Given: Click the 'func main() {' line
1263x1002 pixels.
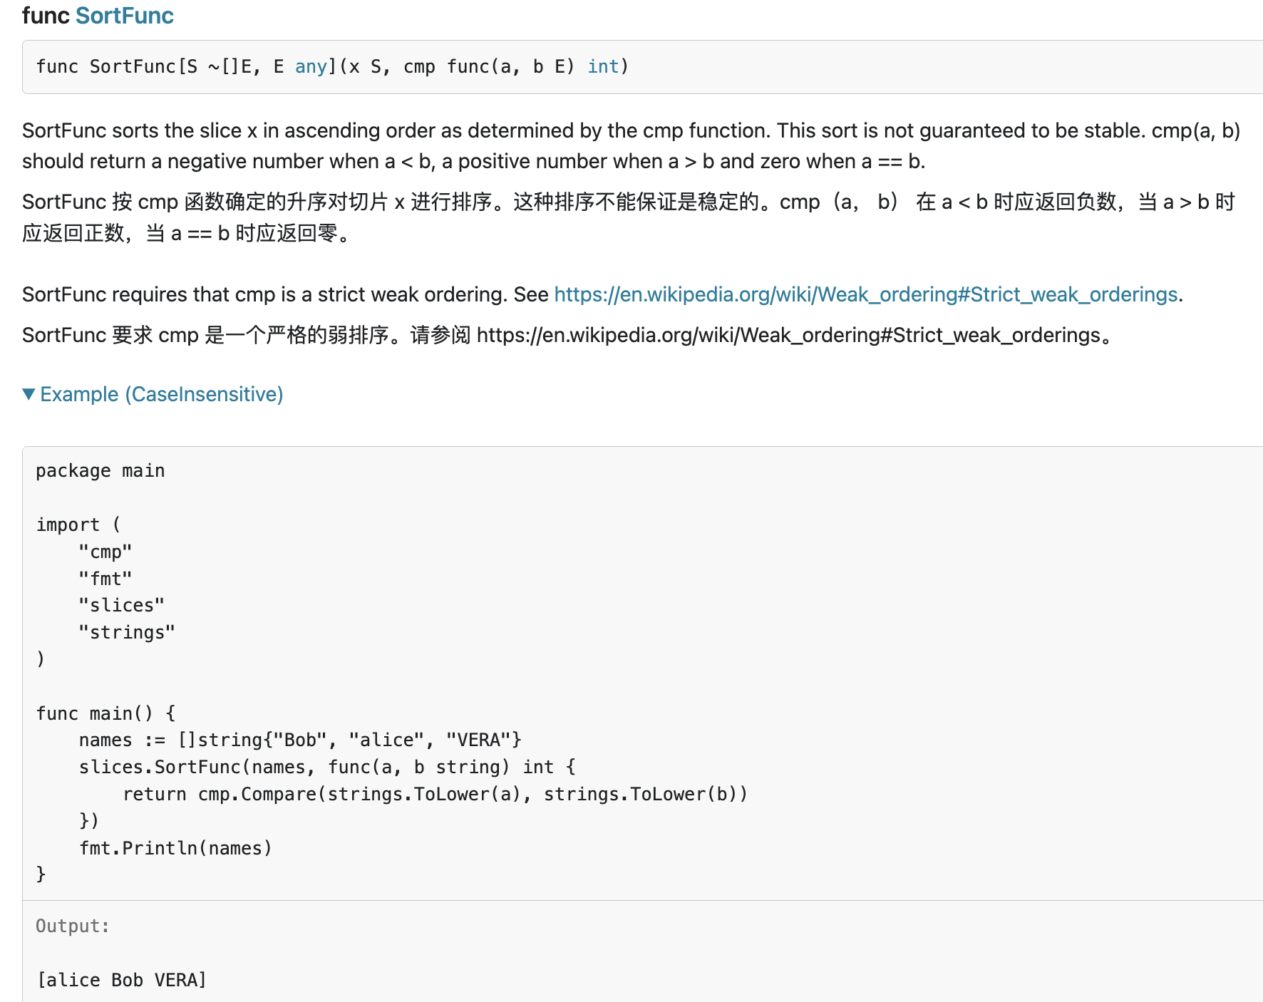Looking at the screenshot, I should 105,713.
